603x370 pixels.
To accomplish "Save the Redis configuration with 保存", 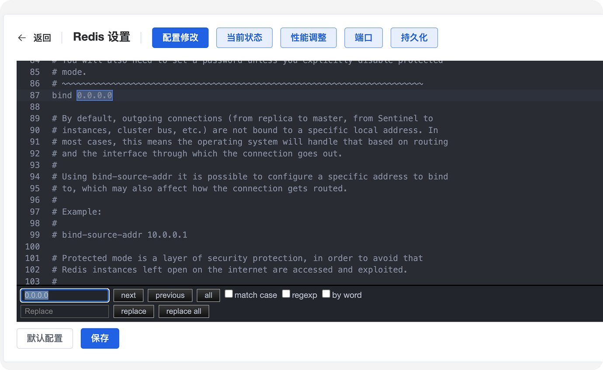I will pyautogui.click(x=100, y=338).
